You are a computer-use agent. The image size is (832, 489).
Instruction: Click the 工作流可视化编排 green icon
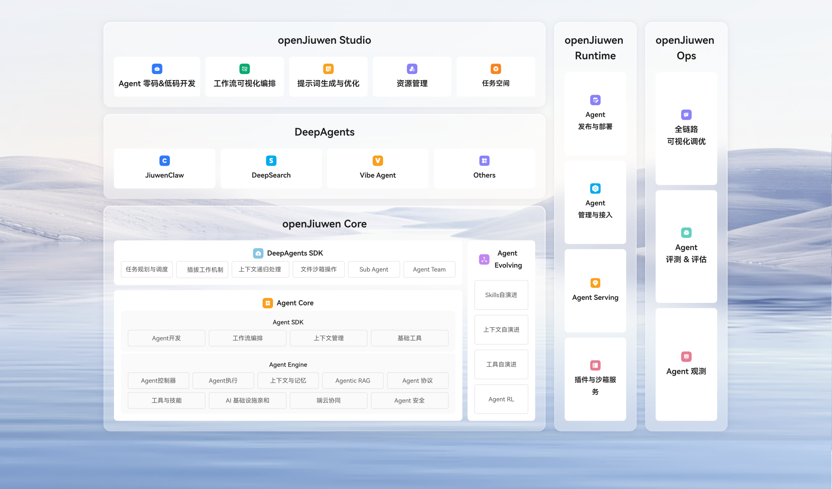(244, 69)
